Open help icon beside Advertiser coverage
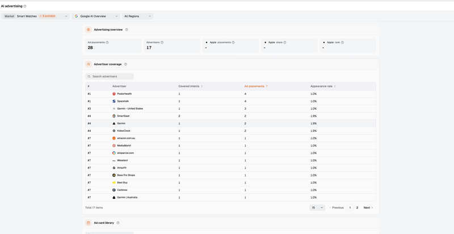The image size is (454, 234). [x=125, y=64]
